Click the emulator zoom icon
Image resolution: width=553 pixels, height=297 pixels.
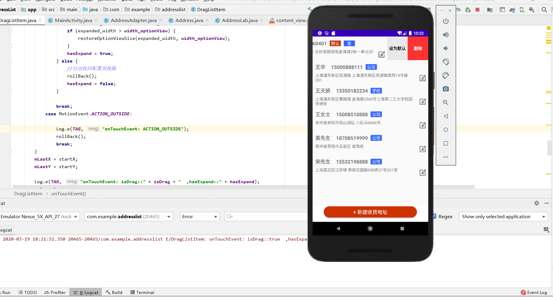tap(446, 103)
